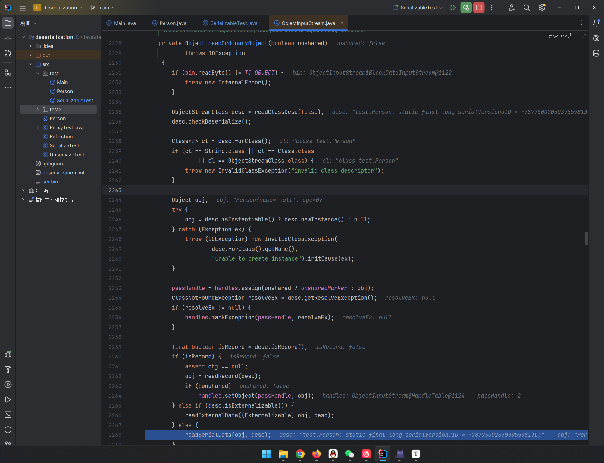Close the ObjectInputStream.java tab
Screen dimensions: 604x463
point(342,23)
